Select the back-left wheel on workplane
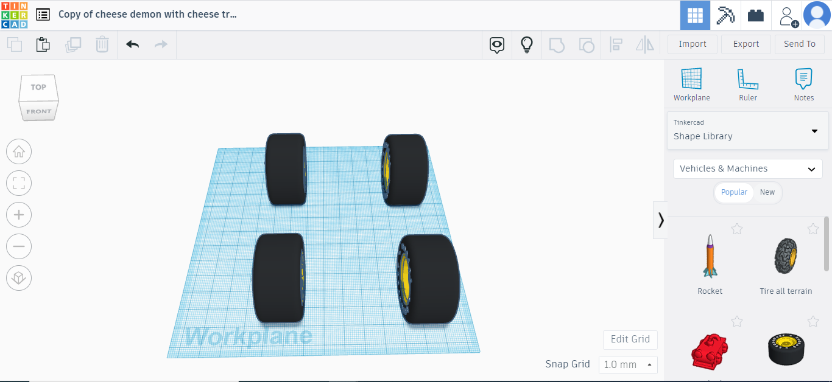This screenshot has height=382, width=832. coord(285,169)
